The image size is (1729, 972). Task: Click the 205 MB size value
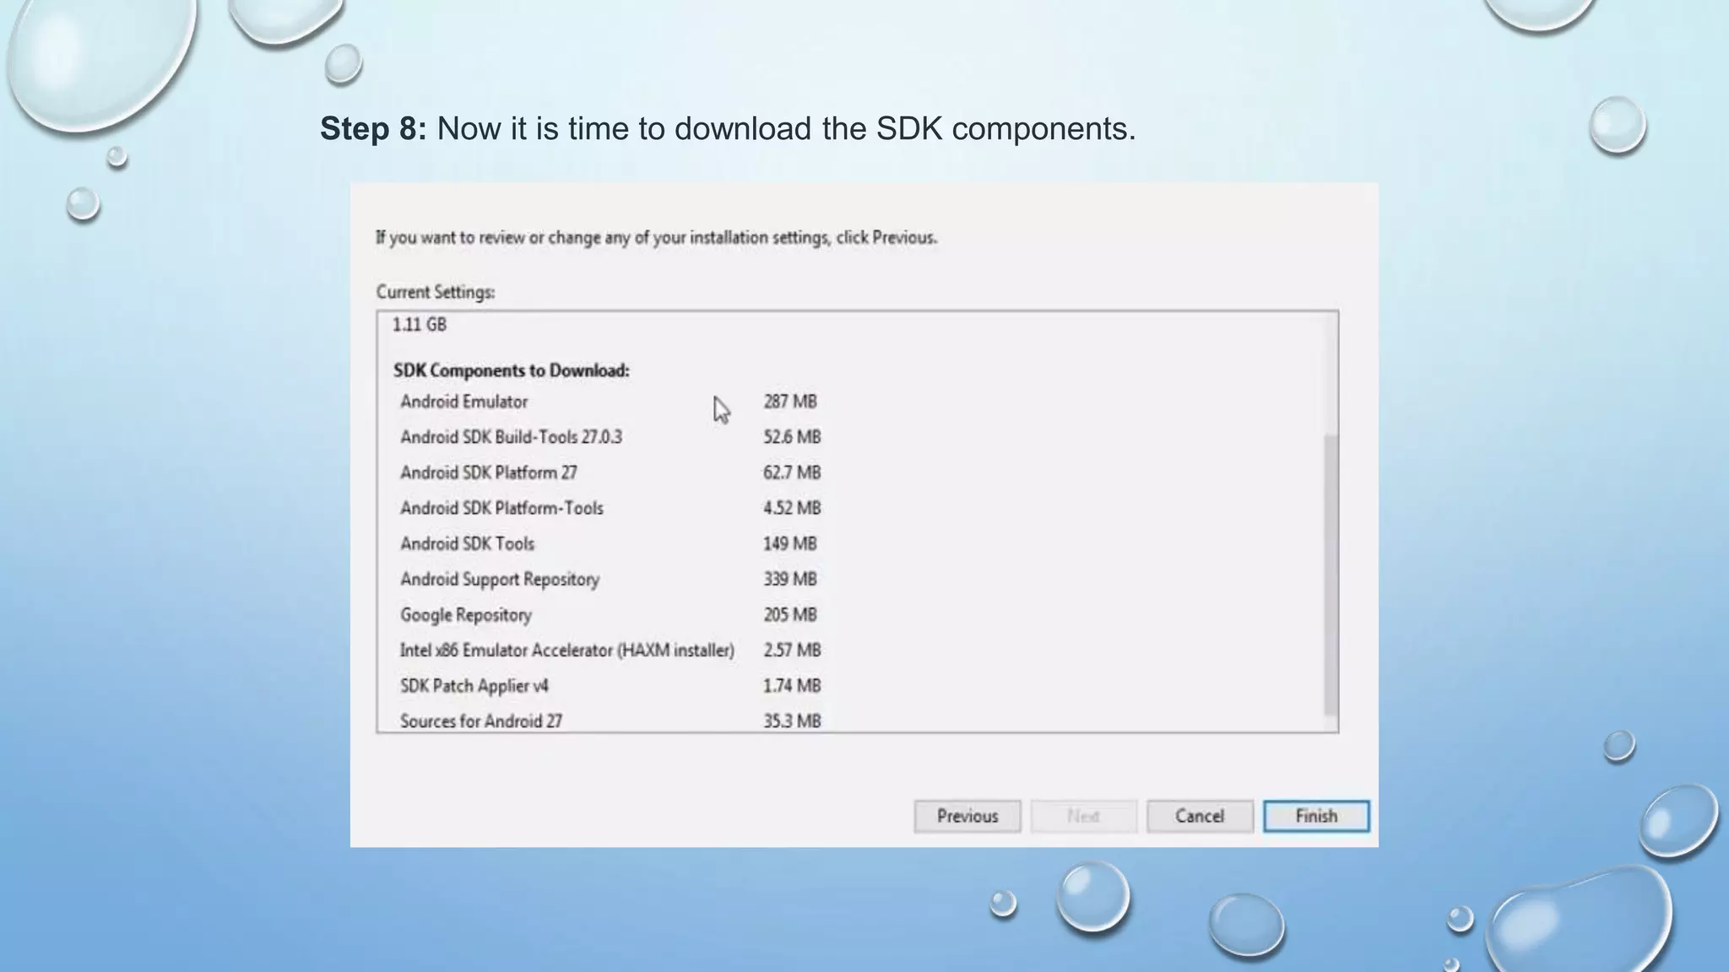pyautogui.click(x=790, y=614)
